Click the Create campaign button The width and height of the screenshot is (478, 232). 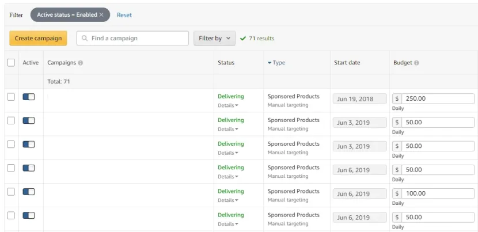click(x=38, y=38)
